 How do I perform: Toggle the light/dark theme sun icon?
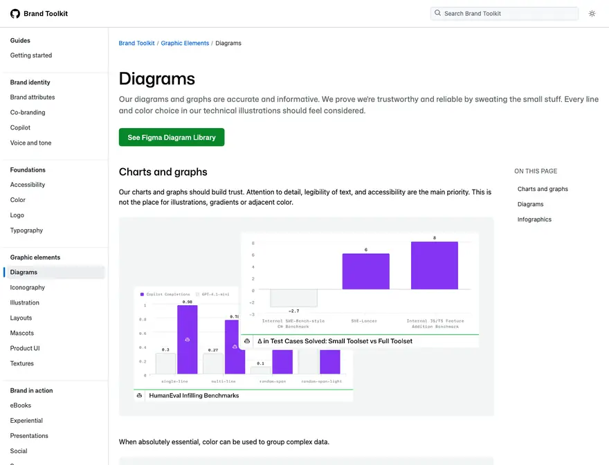coord(592,14)
